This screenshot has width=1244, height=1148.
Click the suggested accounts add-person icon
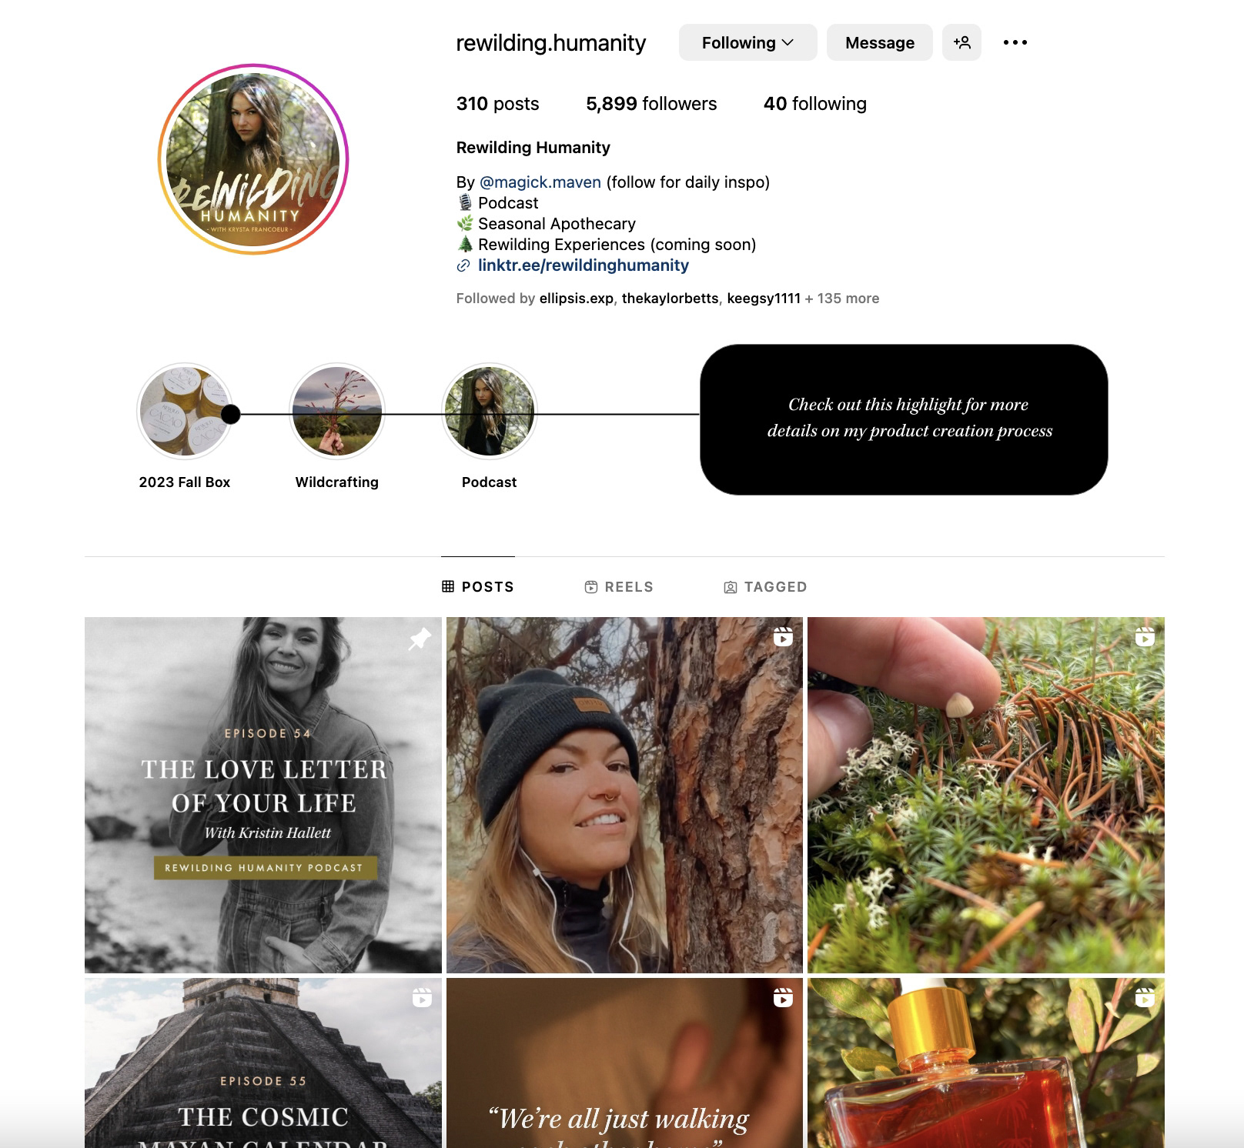[961, 42]
